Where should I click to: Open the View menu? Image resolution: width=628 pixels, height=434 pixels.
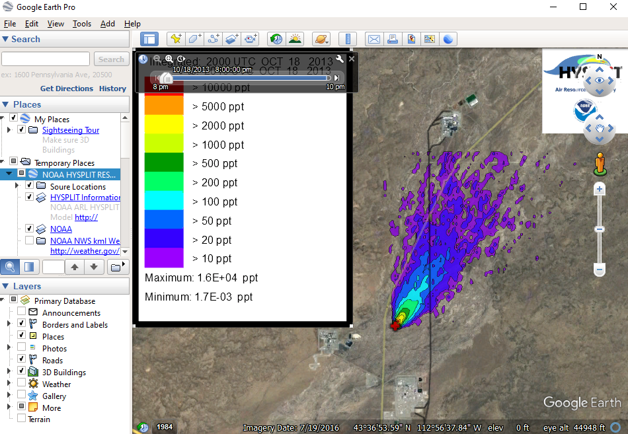point(56,24)
